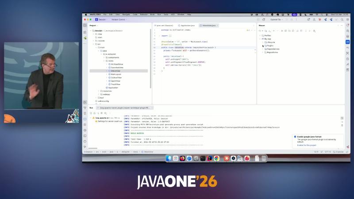Open the Structure tool window icon
Image resolution: width=354 pixels, height=199 pixels.
pos(85,32)
